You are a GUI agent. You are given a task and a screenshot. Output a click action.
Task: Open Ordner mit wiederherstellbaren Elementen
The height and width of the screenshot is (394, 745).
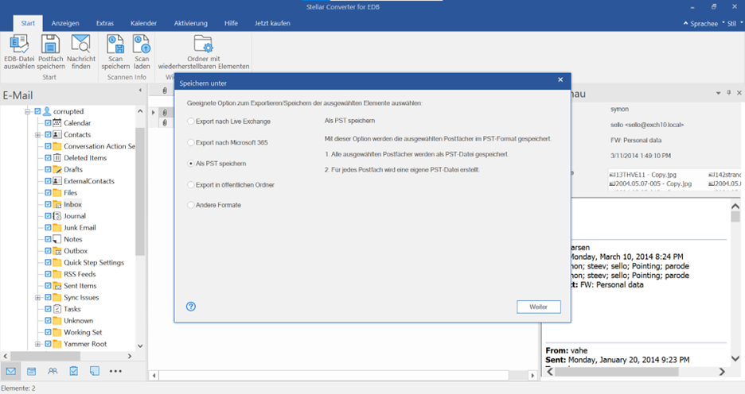coord(203,52)
